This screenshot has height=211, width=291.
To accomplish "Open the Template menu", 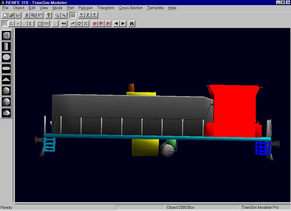I will [x=155, y=8].
